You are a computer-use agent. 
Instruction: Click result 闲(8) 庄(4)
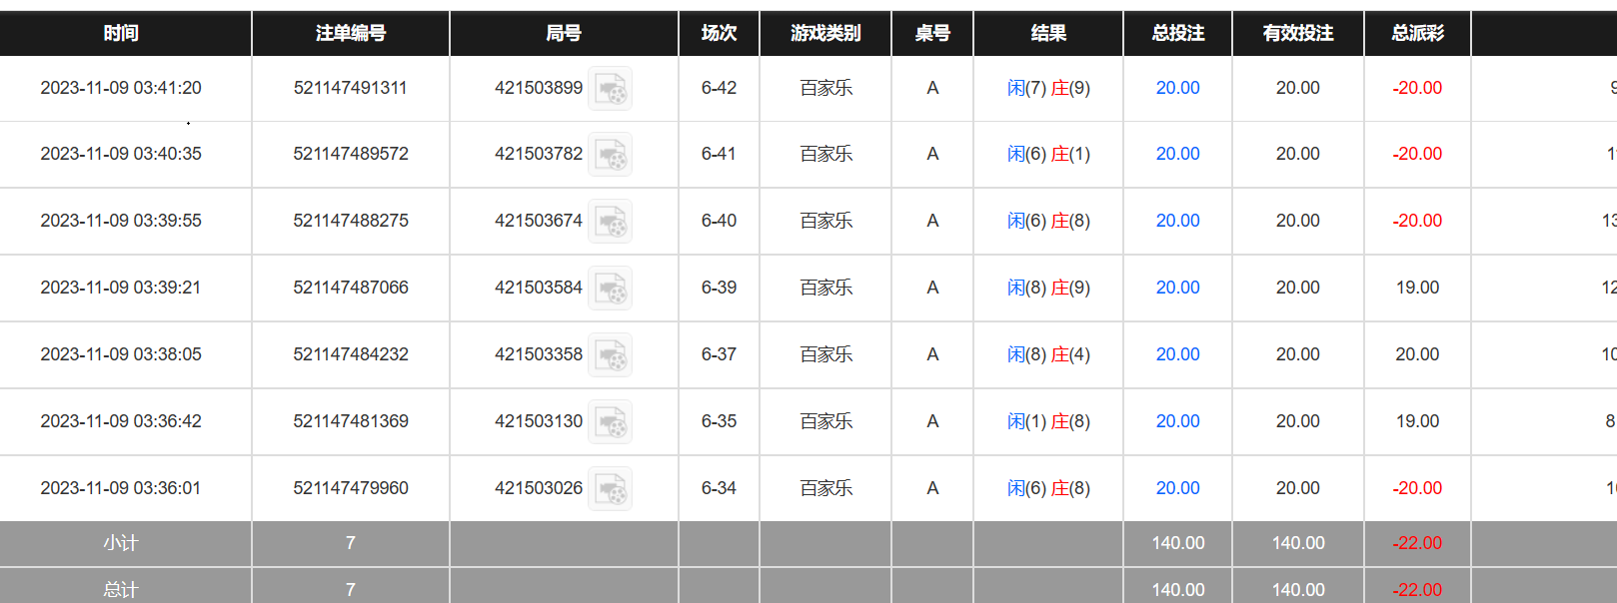click(x=1048, y=354)
